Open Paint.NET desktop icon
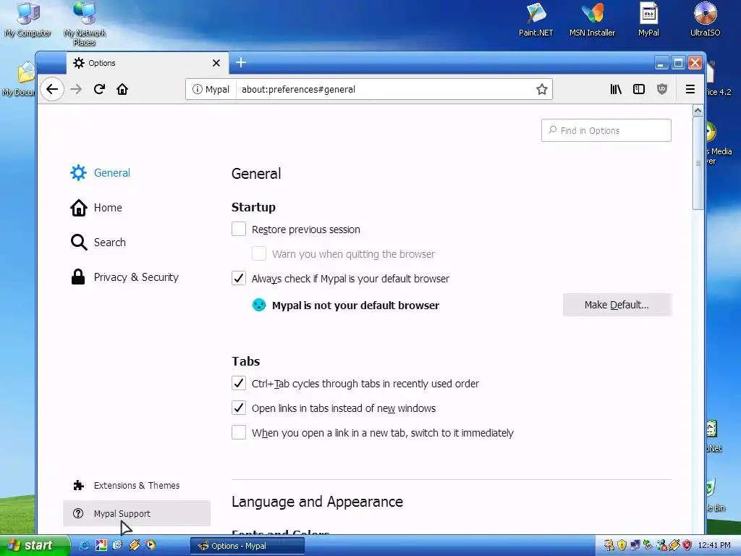The height and width of the screenshot is (556, 741). click(536, 20)
